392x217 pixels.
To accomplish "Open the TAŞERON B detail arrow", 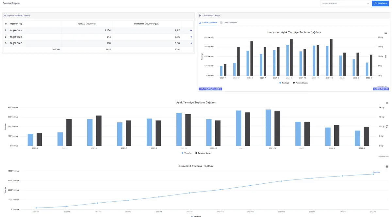I will pyautogui.click(x=191, y=37).
